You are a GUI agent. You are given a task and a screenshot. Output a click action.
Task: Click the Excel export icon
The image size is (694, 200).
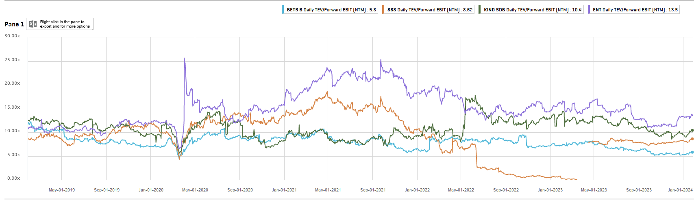point(33,24)
